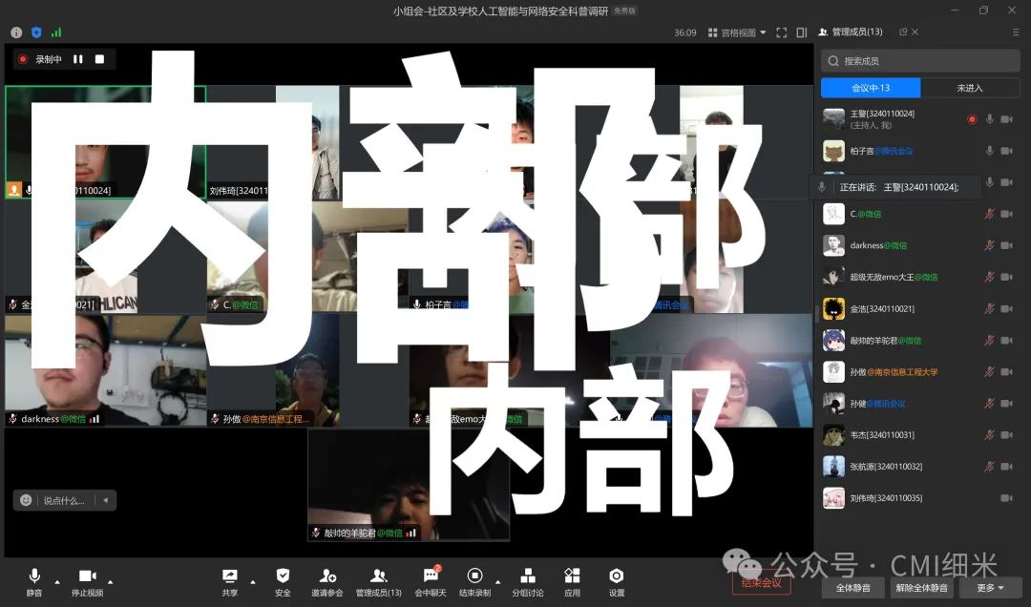
Task: Unmute 韦杰[3240110031] microphone
Action: coord(990,434)
